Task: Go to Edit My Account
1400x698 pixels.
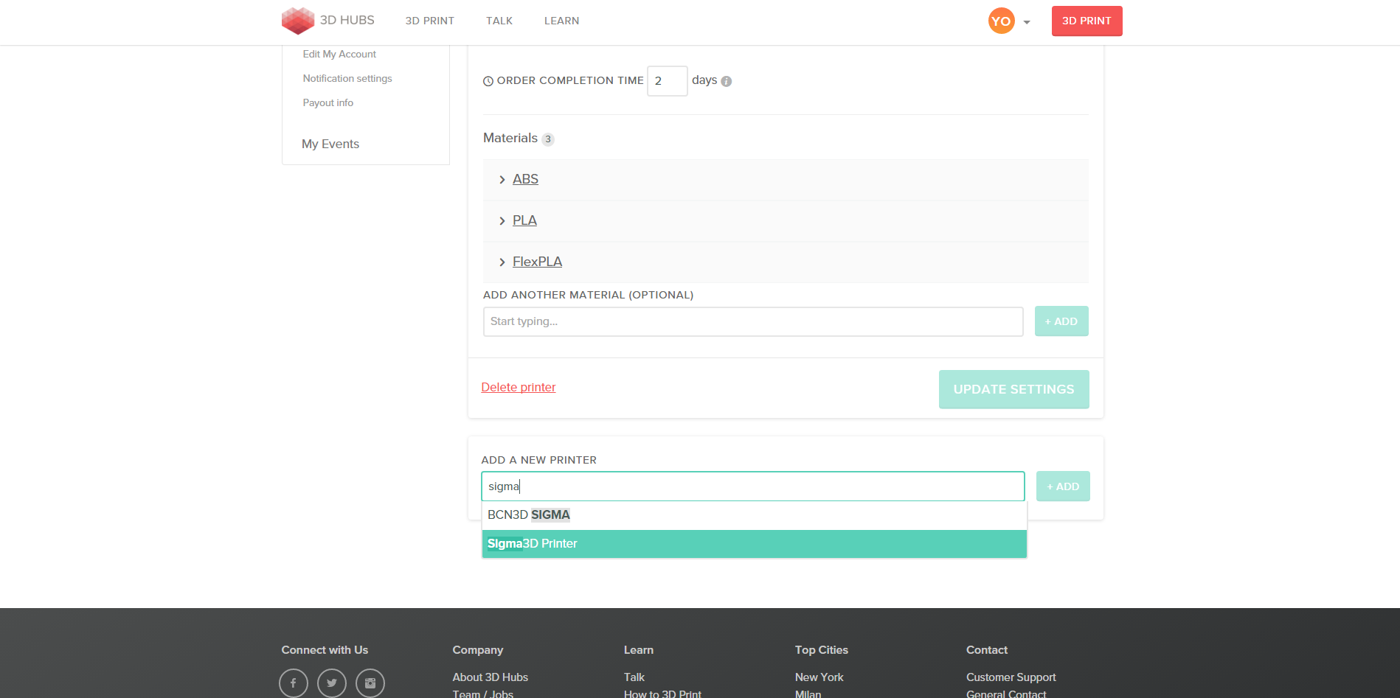Action: click(x=339, y=54)
